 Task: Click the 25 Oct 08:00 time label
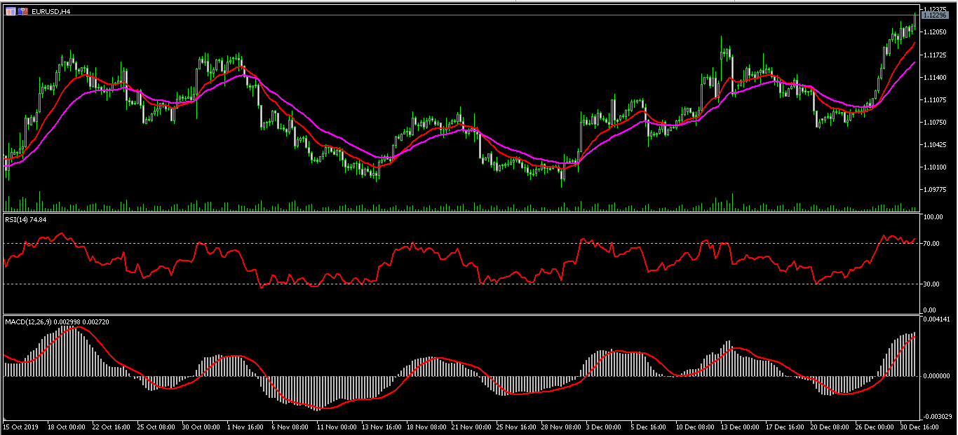tap(156, 426)
